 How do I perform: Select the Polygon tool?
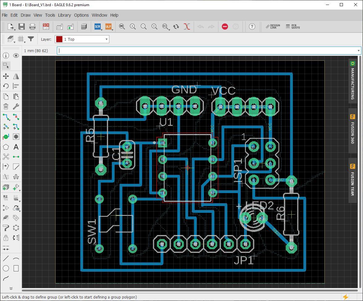click(x=6, y=147)
